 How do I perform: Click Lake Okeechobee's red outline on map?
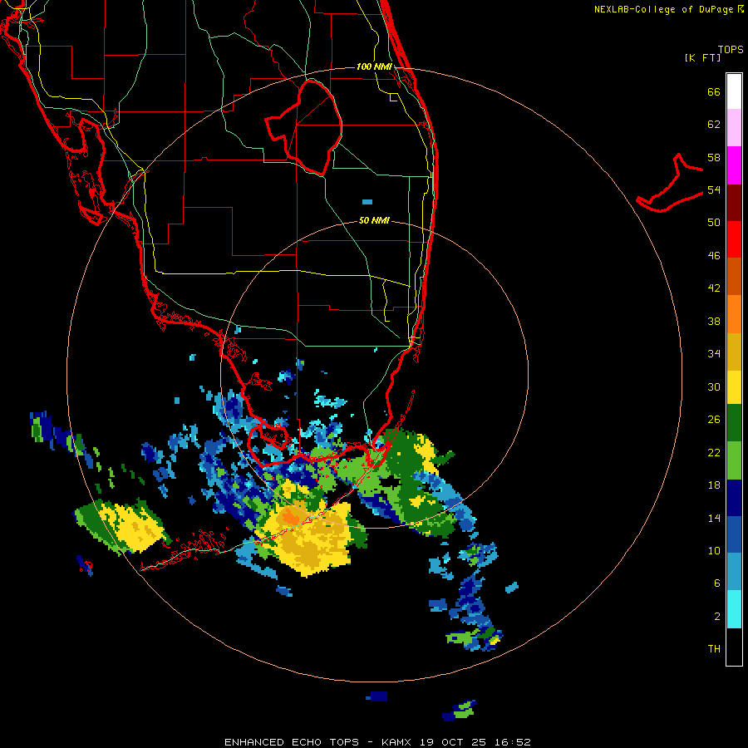(x=303, y=128)
